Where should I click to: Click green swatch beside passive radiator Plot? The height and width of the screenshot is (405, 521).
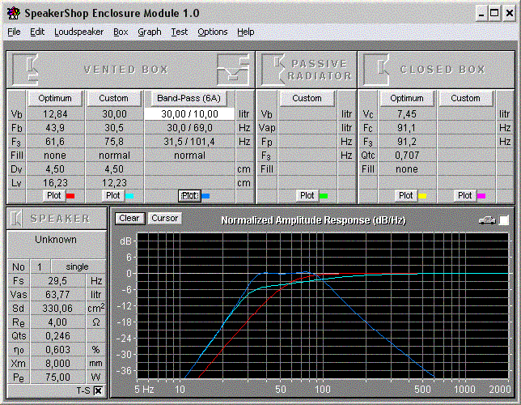point(324,196)
